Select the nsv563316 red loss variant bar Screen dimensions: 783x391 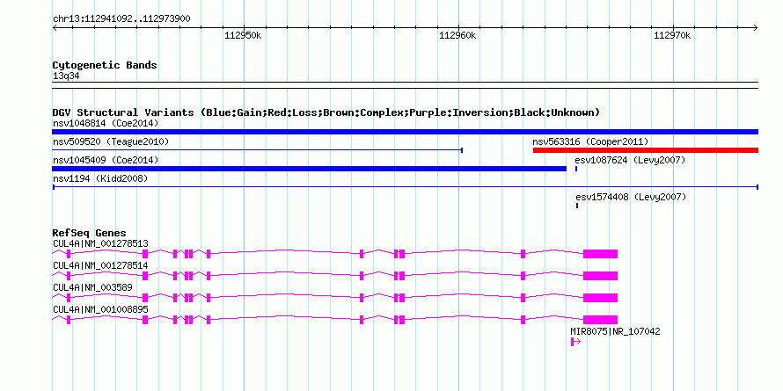(x=646, y=150)
